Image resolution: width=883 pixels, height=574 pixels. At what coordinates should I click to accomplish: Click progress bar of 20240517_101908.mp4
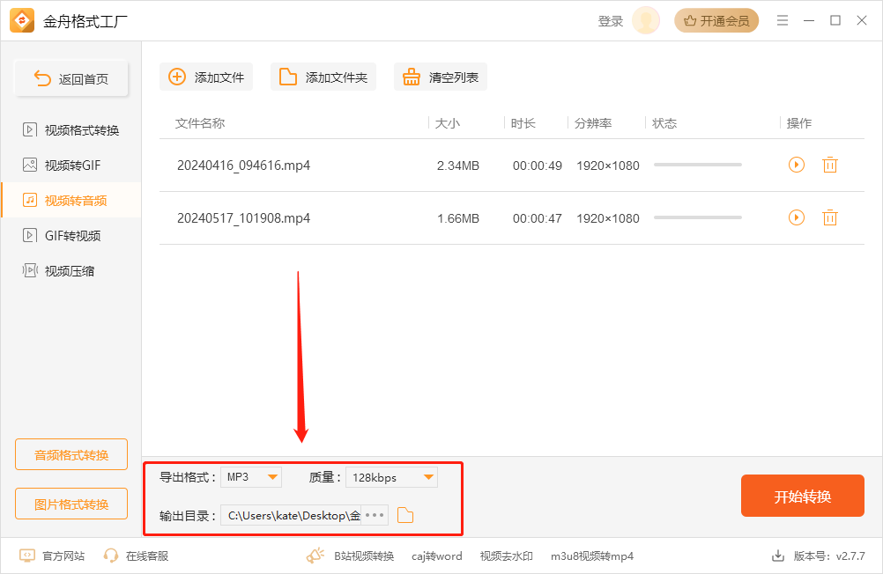[x=698, y=217]
